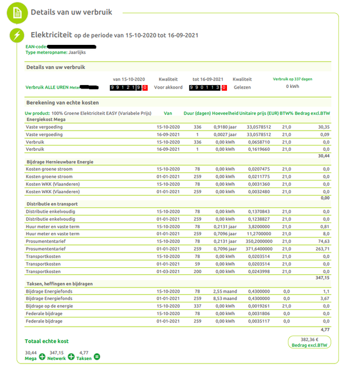Viewport: 343px width, 368px height.
Task: Select the Prosumententarief amount 263,71
Action: [322, 249]
